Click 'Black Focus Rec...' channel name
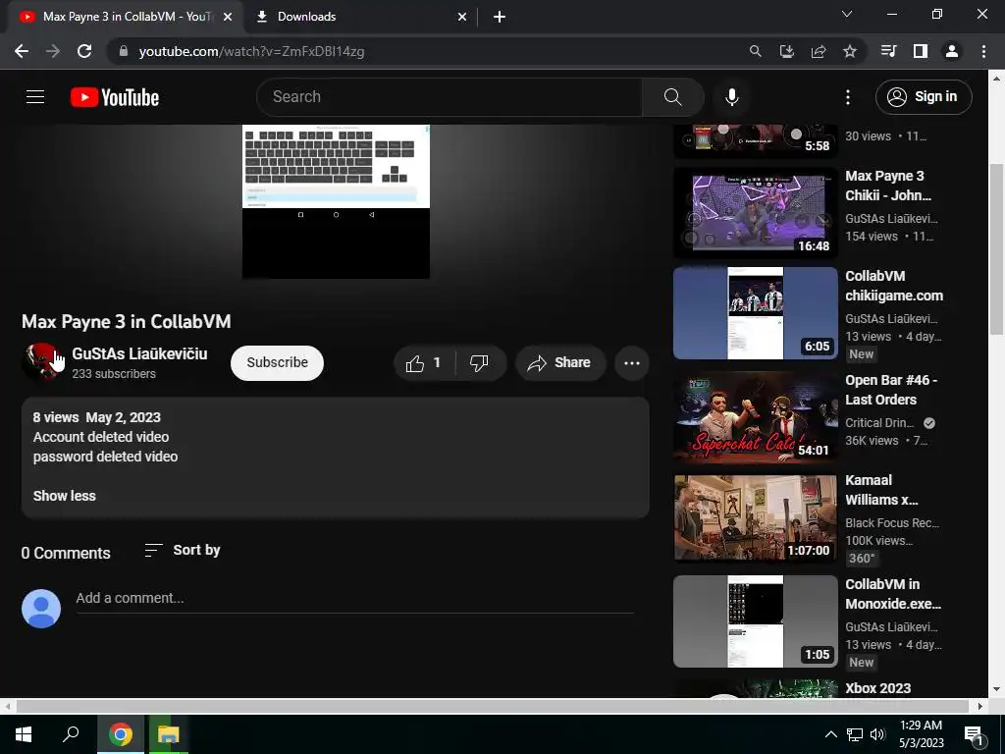This screenshot has height=754, width=1005. [892, 523]
